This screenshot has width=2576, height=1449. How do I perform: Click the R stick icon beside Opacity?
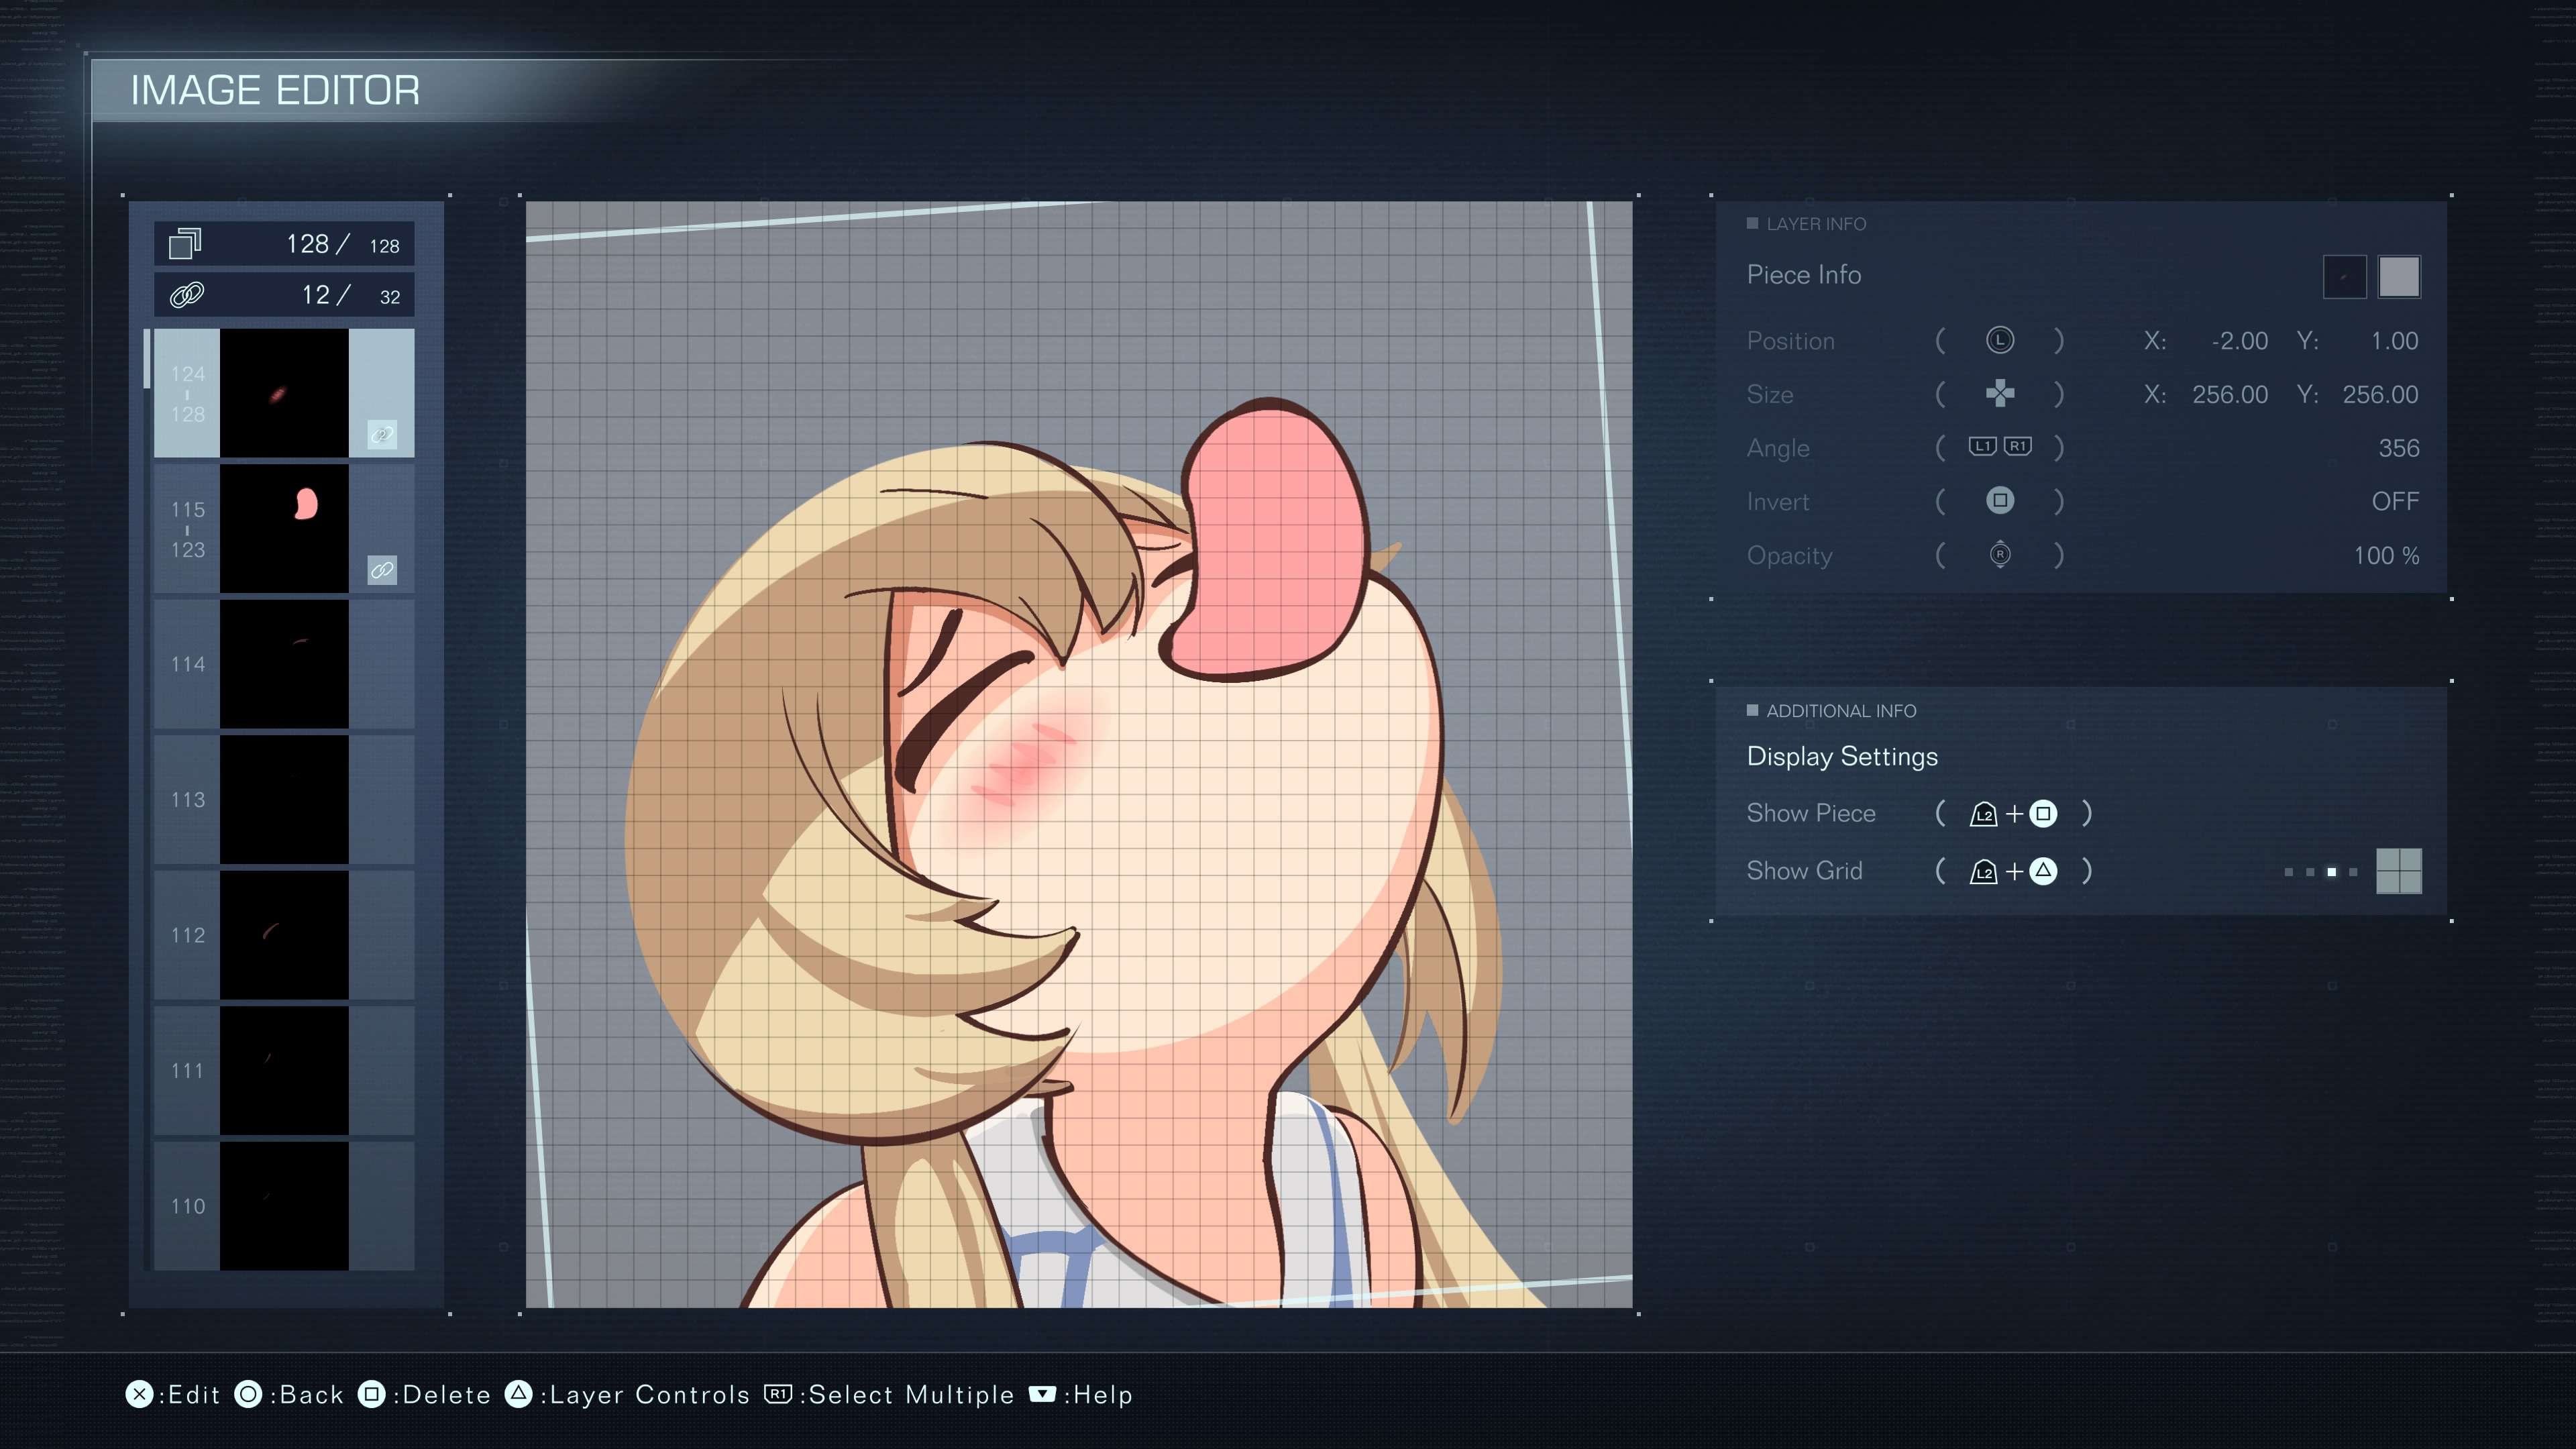tap(1999, 554)
